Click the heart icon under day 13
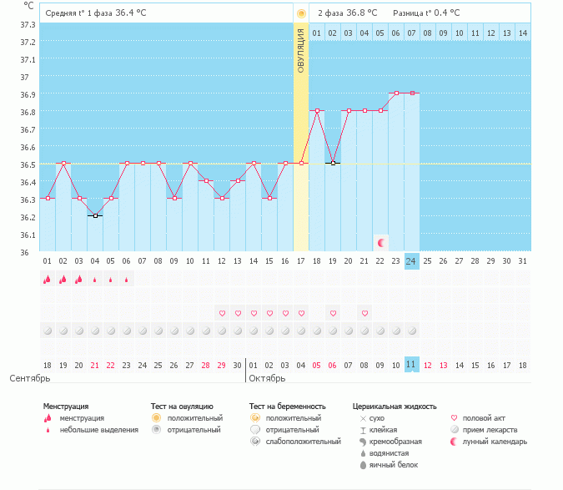 238,313
